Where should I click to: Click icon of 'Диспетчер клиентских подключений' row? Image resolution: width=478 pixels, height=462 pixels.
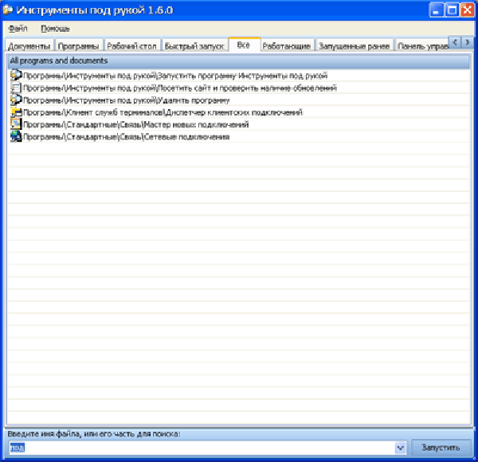(x=16, y=112)
